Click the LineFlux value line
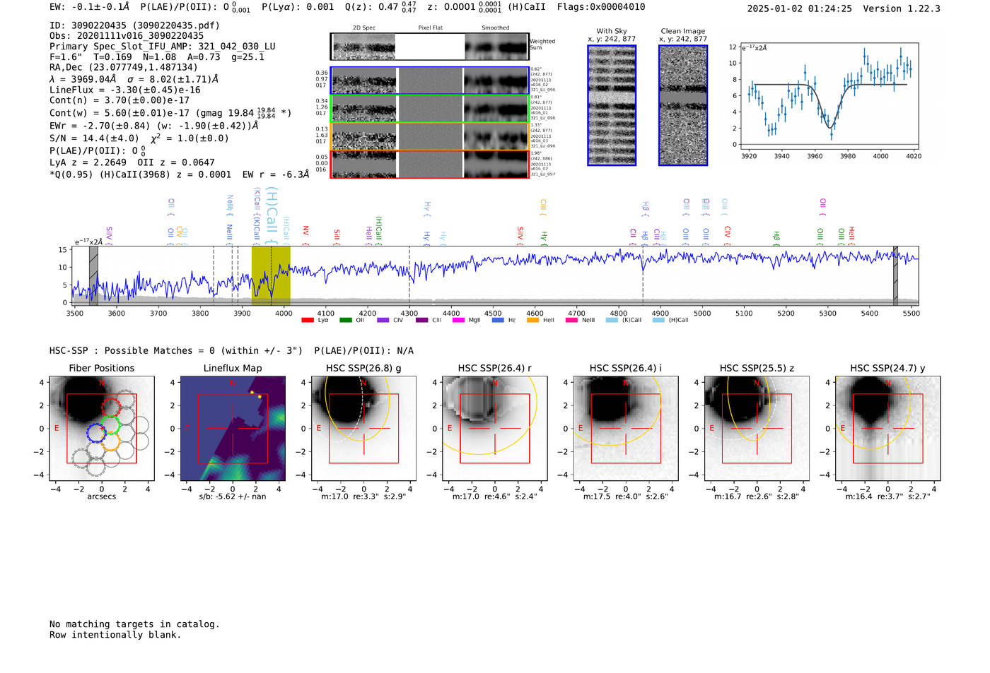The height and width of the screenshot is (673, 990). click(x=125, y=90)
